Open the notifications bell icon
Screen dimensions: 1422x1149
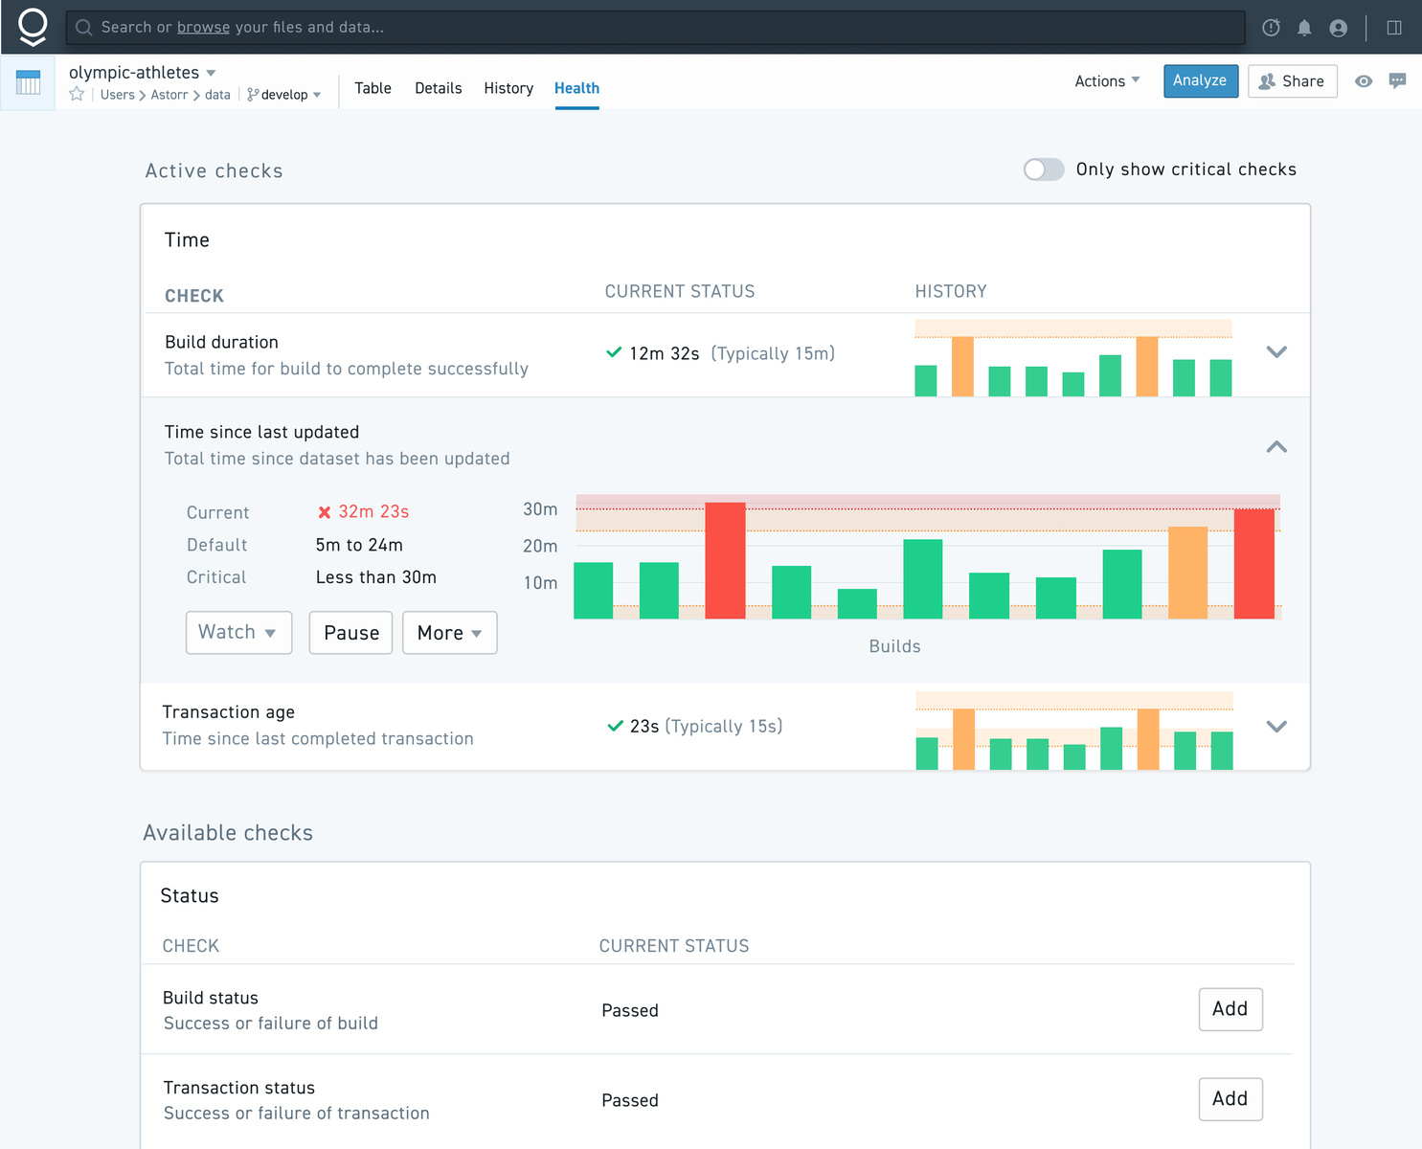click(x=1304, y=28)
